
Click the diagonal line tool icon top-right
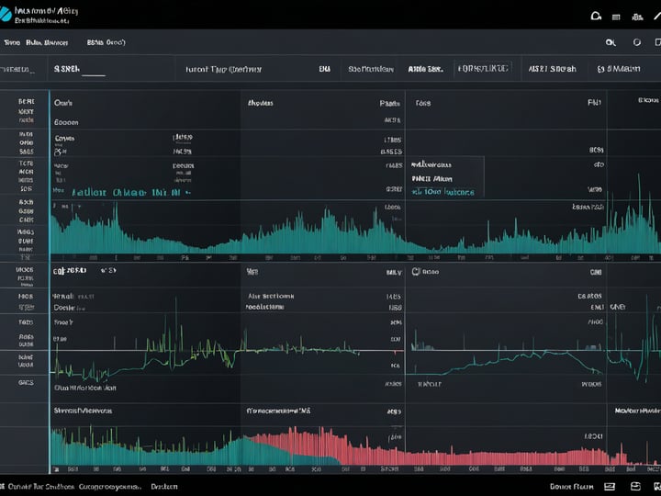pyautogui.click(x=657, y=16)
